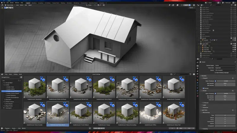Viewport: 237px width, 133px height.
Task: Hide Area.002 light using its eye icon
Action: point(233,50)
